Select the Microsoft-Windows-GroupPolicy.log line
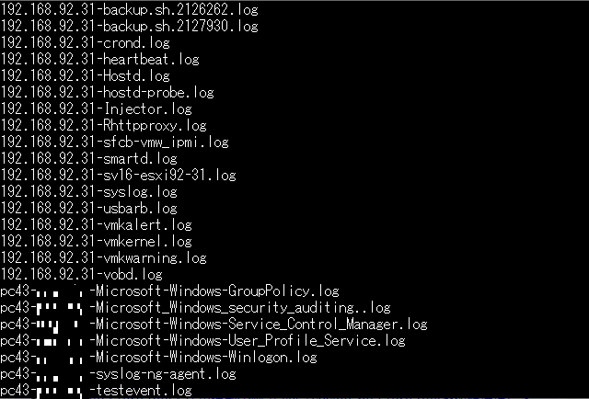589x399 pixels. [169, 291]
